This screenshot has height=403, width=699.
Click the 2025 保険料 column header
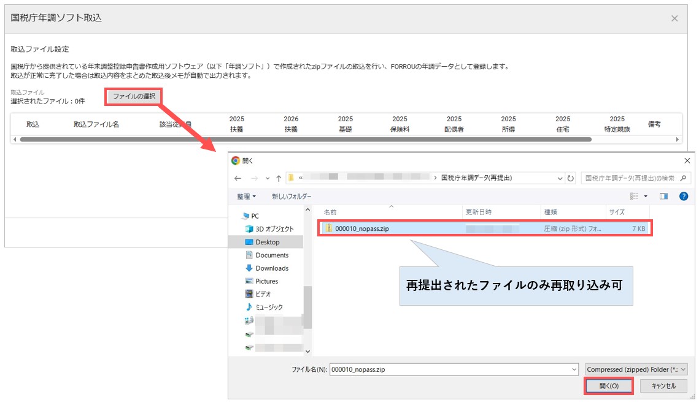pyautogui.click(x=400, y=124)
